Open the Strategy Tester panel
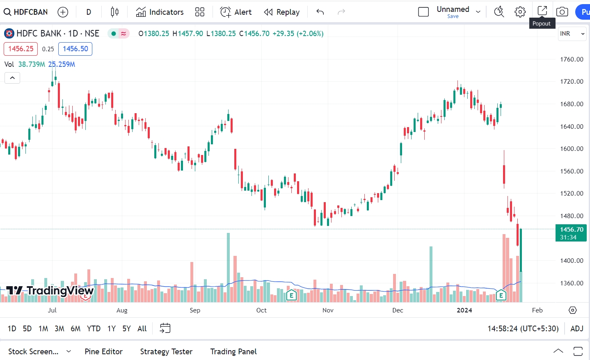Image resolution: width=590 pixels, height=360 pixels. click(166, 351)
